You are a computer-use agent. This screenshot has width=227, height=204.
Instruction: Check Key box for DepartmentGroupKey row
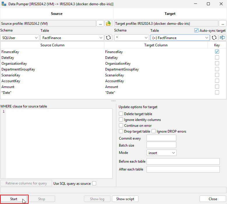217,69
